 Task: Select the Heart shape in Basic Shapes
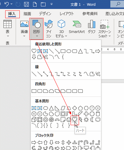(x=75, y=120)
